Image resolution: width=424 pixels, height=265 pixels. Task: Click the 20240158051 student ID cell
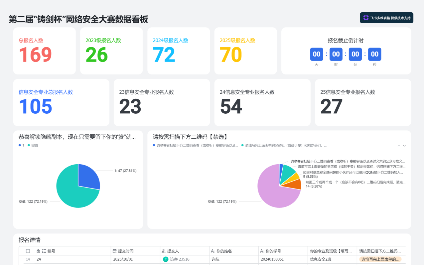272,259
